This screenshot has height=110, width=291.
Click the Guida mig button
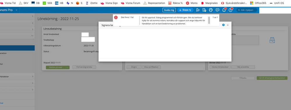click(169, 10)
